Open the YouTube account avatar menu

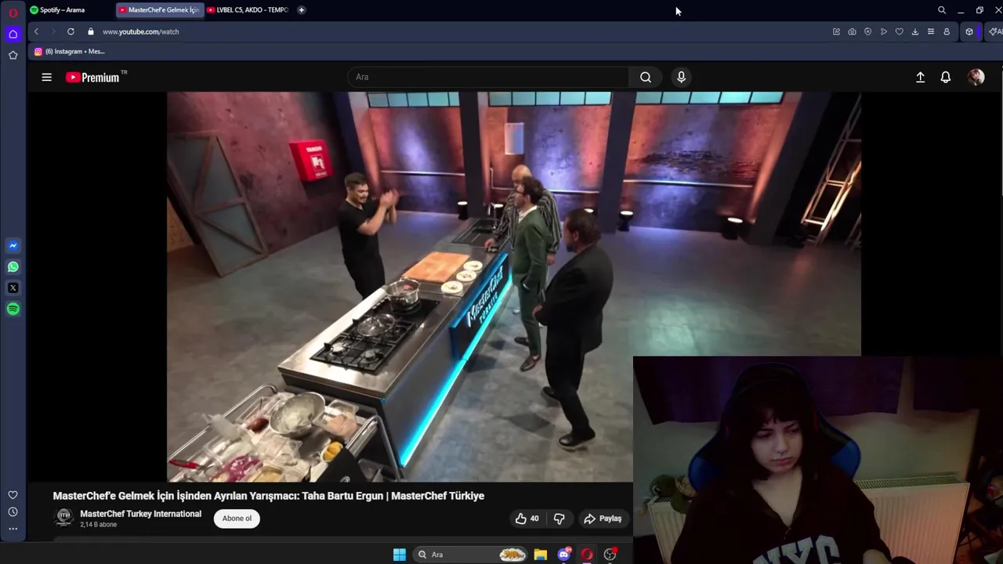[x=976, y=77]
